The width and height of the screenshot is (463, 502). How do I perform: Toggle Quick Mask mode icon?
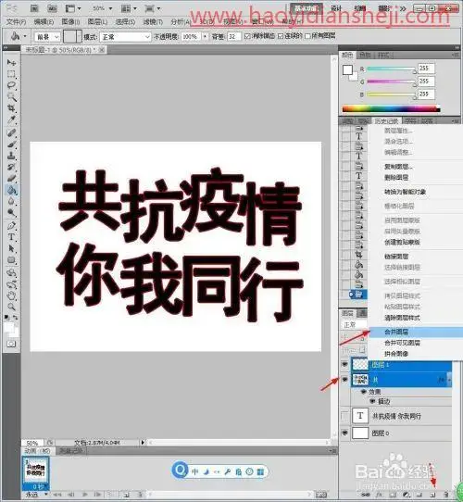point(11,345)
